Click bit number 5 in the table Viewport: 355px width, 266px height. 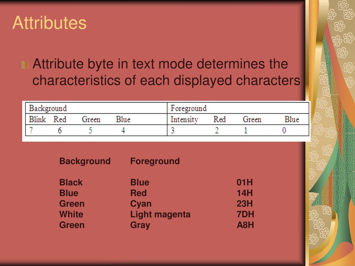pos(90,130)
